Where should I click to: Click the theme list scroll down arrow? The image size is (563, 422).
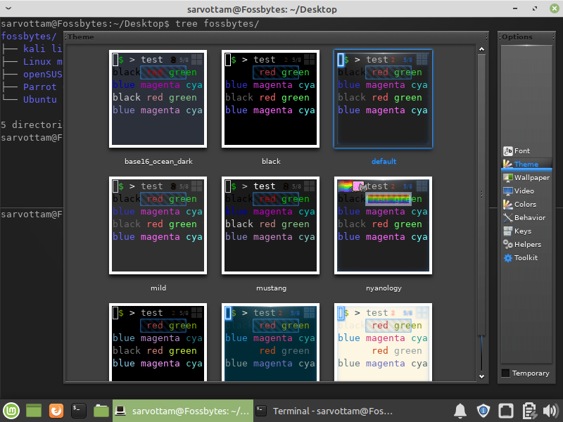click(482, 377)
